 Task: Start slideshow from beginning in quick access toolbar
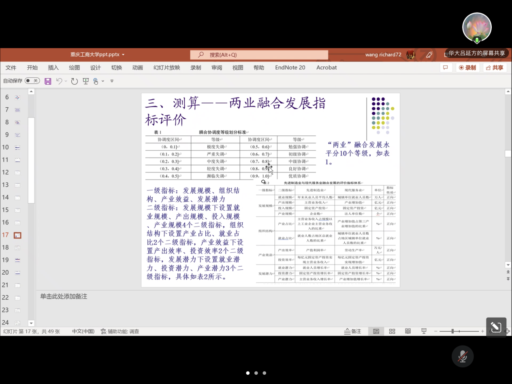(85, 81)
